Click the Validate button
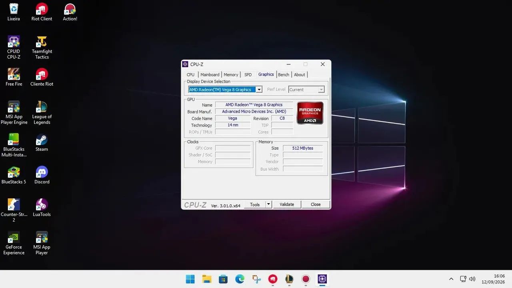The height and width of the screenshot is (288, 512). point(287,204)
